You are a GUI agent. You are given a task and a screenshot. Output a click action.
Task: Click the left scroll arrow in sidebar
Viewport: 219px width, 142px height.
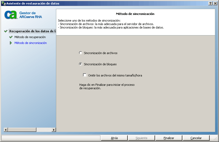coord(6,130)
